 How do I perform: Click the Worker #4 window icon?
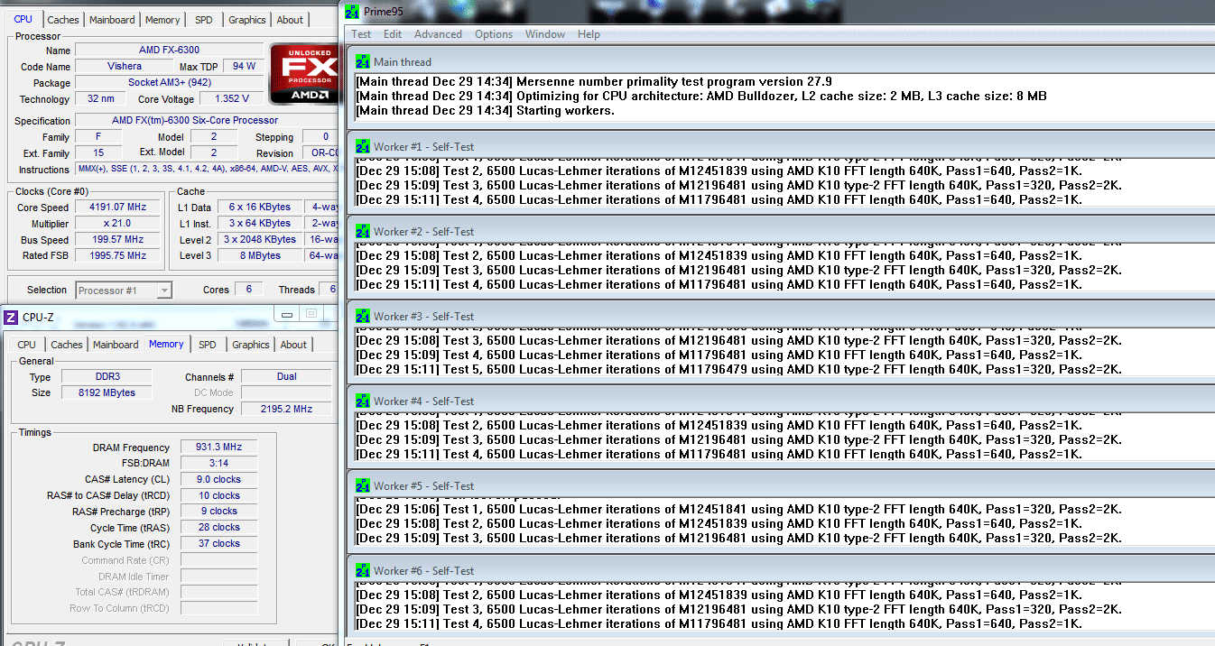tap(362, 401)
